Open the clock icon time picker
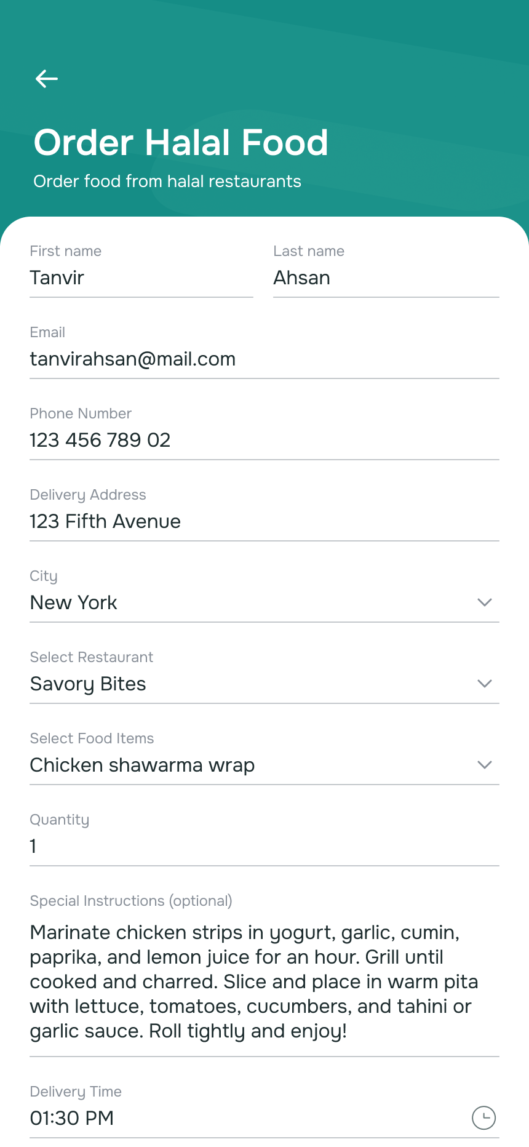Viewport: 529px width, 1147px height. point(483,1117)
